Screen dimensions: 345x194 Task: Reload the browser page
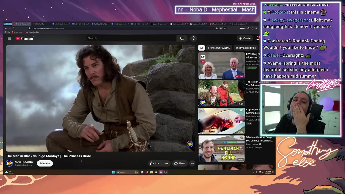pos(13,28)
